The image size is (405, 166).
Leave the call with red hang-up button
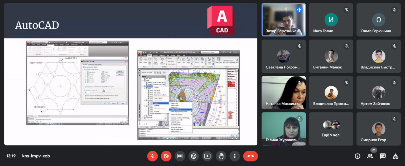coord(250,156)
